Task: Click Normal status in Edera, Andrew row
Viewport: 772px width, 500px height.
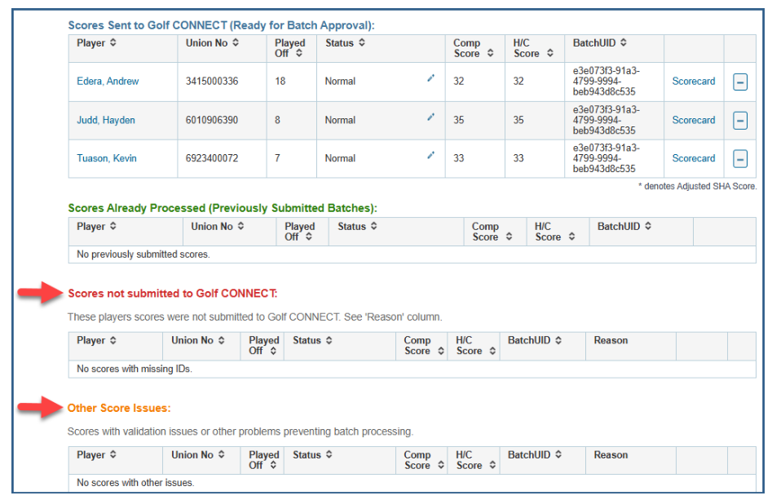Action: point(340,82)
